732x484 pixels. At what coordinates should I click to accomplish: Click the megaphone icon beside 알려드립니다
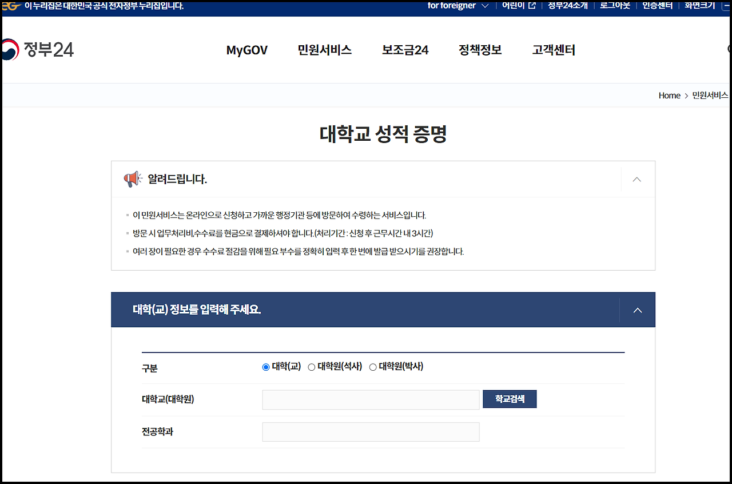(x=133, y=179)
